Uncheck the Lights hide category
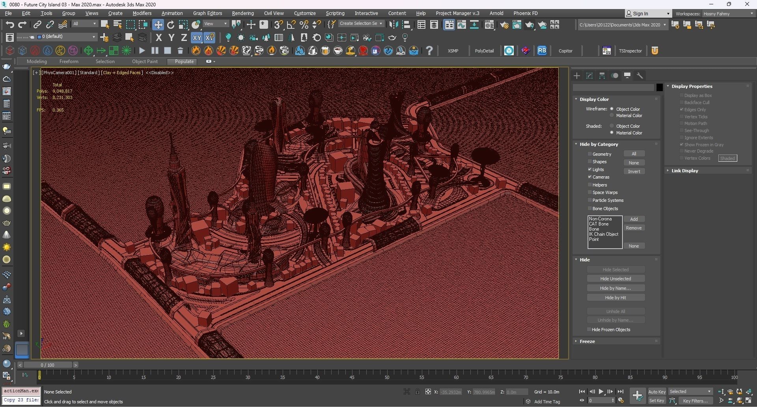The image size is (757, 410). click(x=590, y=170)
